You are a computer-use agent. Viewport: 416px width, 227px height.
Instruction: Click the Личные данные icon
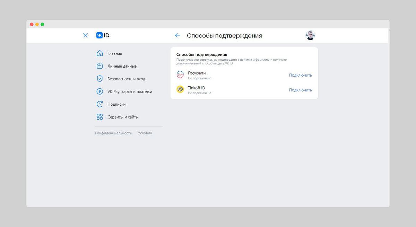(100, 66)
